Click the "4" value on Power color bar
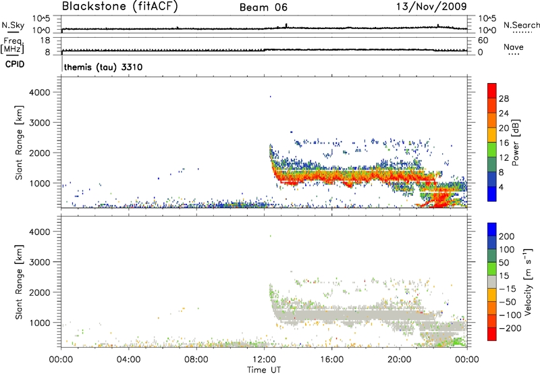This screenshot has width=540, height=374. pos(501,187)
